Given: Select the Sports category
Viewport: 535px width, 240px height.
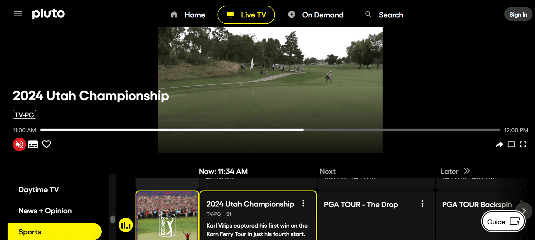Looking at the screenshot, I should click(55, 232).
